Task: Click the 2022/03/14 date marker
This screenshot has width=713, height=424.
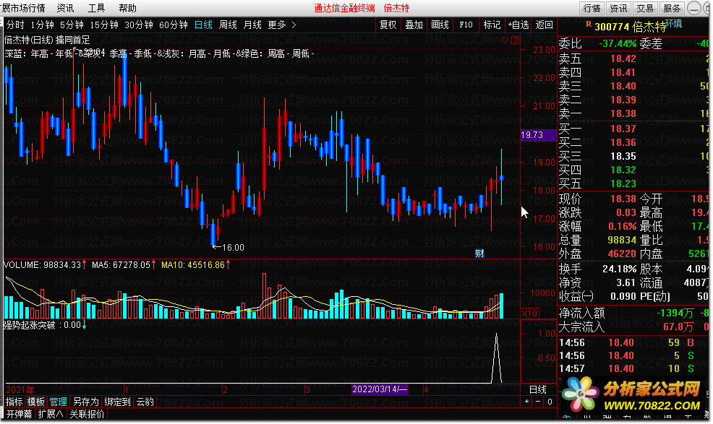Action: point(380,389)
